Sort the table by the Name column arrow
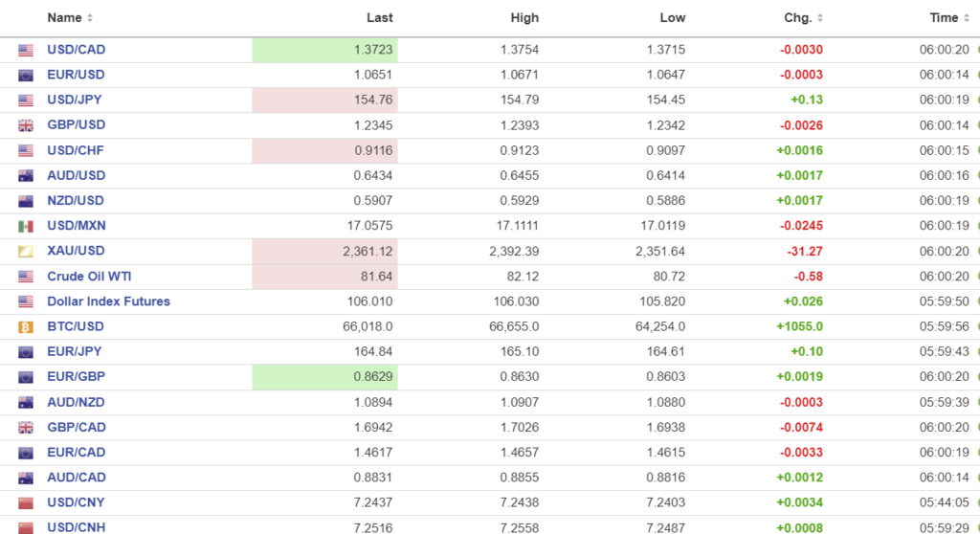 click(x=90, y=18)
